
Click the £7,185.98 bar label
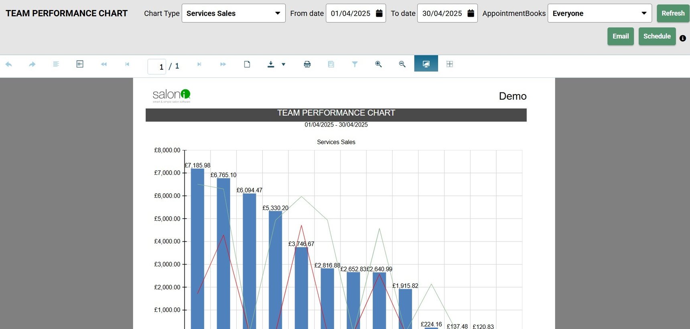pyautogui.click(x=197, y=165)
